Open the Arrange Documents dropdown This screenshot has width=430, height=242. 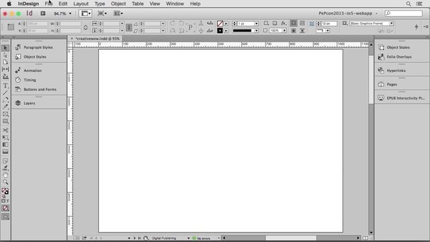tap(118, 13)
